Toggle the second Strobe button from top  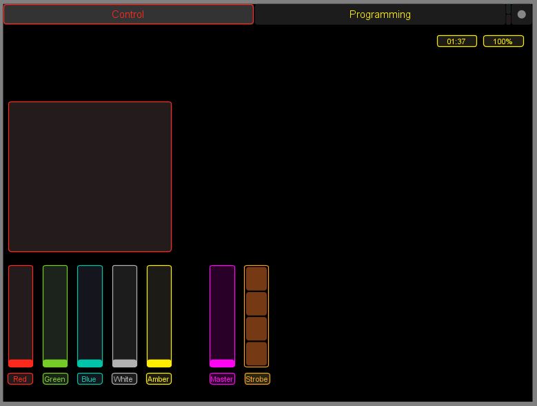click(256, 304)
